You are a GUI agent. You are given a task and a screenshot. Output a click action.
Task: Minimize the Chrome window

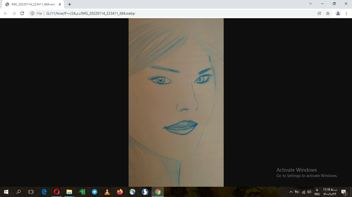coord(322,4)
